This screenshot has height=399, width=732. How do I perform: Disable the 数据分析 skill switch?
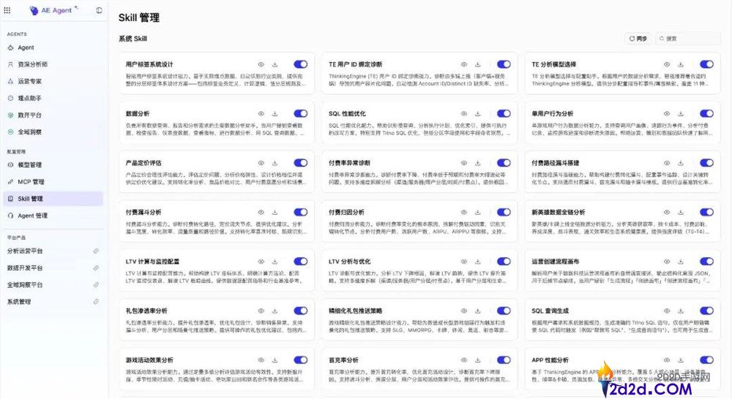point(301,114)
